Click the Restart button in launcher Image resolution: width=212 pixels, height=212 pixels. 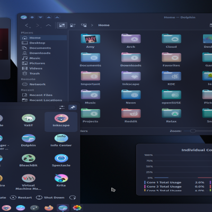21,198
